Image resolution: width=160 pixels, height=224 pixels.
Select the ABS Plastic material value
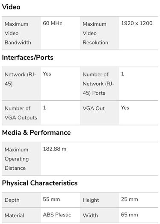pyautogui.click(x=57, y=215)
